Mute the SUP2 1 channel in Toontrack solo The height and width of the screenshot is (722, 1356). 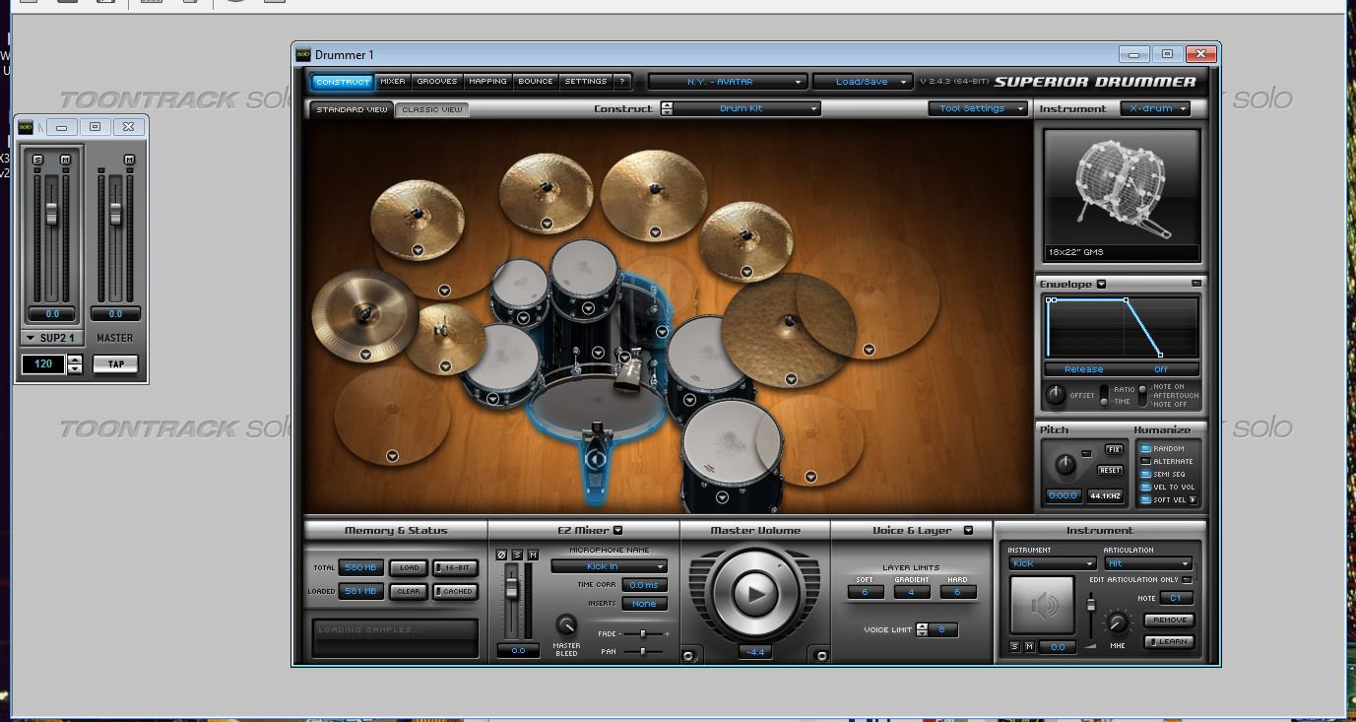(65, 160)
